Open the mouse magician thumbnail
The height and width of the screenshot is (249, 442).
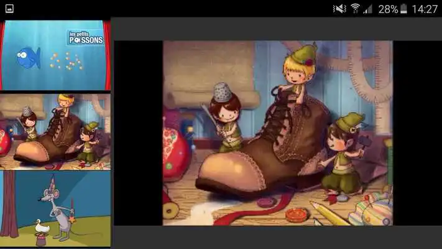55,209
